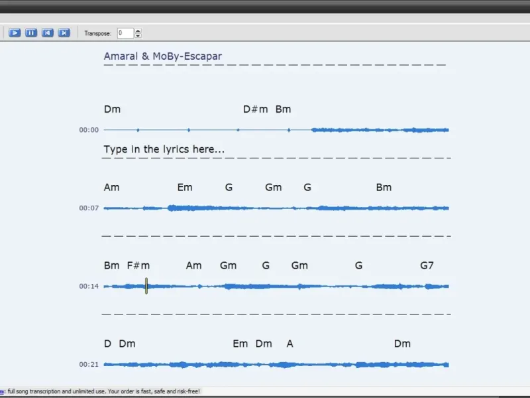This screenshot has height=398, width=530.
Task: Click the waveform on the 00:00 row
Action: click(276, 130)
